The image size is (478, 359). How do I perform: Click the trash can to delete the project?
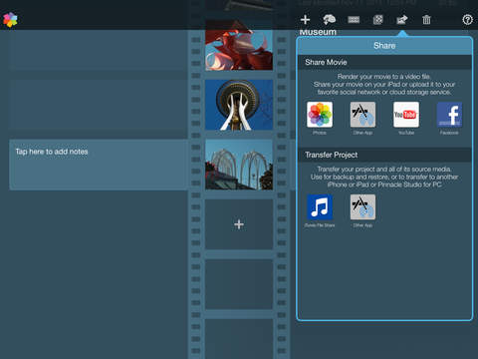[426, 20]
